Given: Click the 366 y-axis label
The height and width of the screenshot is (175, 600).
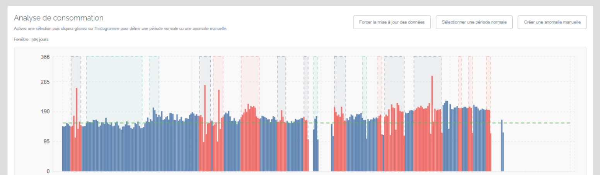Looking at the screenshot, I should pos(45,57).
